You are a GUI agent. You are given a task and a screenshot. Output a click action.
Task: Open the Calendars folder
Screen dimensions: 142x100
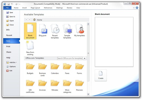tap(55, 69)
